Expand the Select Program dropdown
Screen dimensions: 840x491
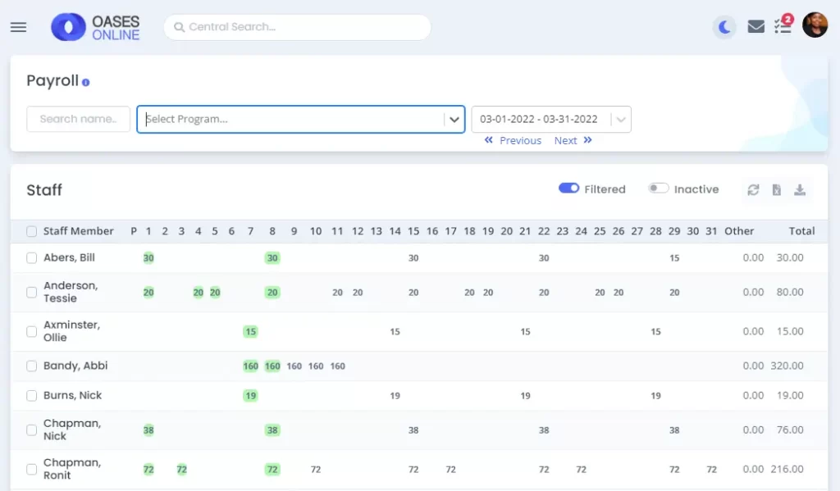pos(454,120)
